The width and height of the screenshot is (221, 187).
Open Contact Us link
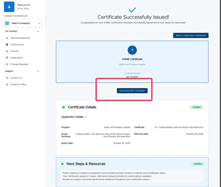(x=16, y=78)
